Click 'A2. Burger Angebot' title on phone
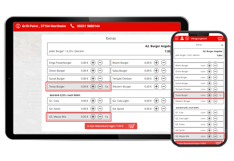 [213, 51]
